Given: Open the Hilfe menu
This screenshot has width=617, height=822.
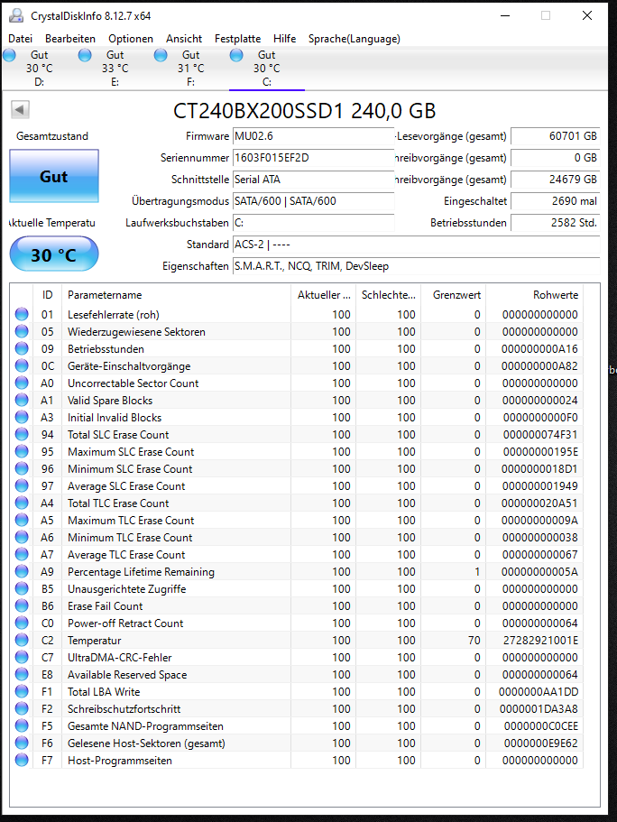Looking at the screenshot, I should tap(285, 39).
